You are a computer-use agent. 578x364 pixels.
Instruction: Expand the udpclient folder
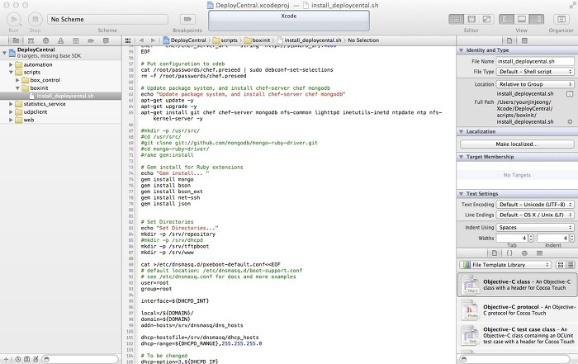tap(11, 112)
